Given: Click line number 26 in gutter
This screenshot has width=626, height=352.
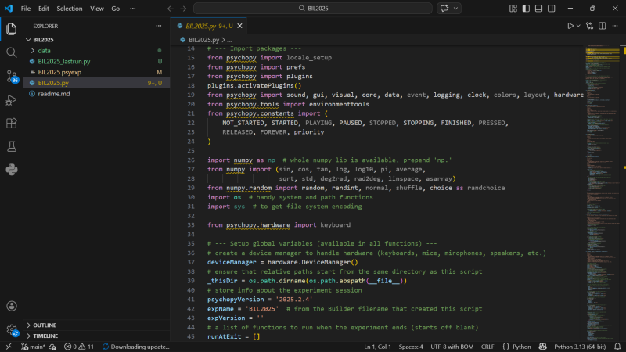Looking at the screenshot, I should (x=191, y=160).
